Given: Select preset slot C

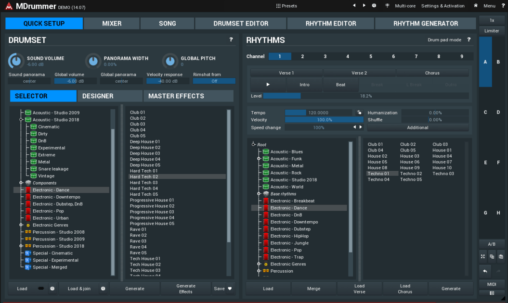Looking at the screenshot, I should pyautogui.click(x=485, y=113).
